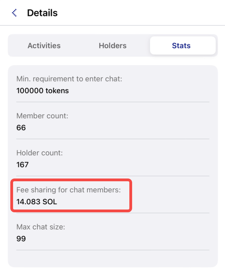This screenshot has width=225, height=275.
Task: Click the red highlighted fee sharing box
Action: (x=71, y=195)
